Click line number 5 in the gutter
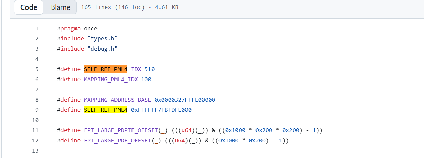 click(x=37, y=69)
